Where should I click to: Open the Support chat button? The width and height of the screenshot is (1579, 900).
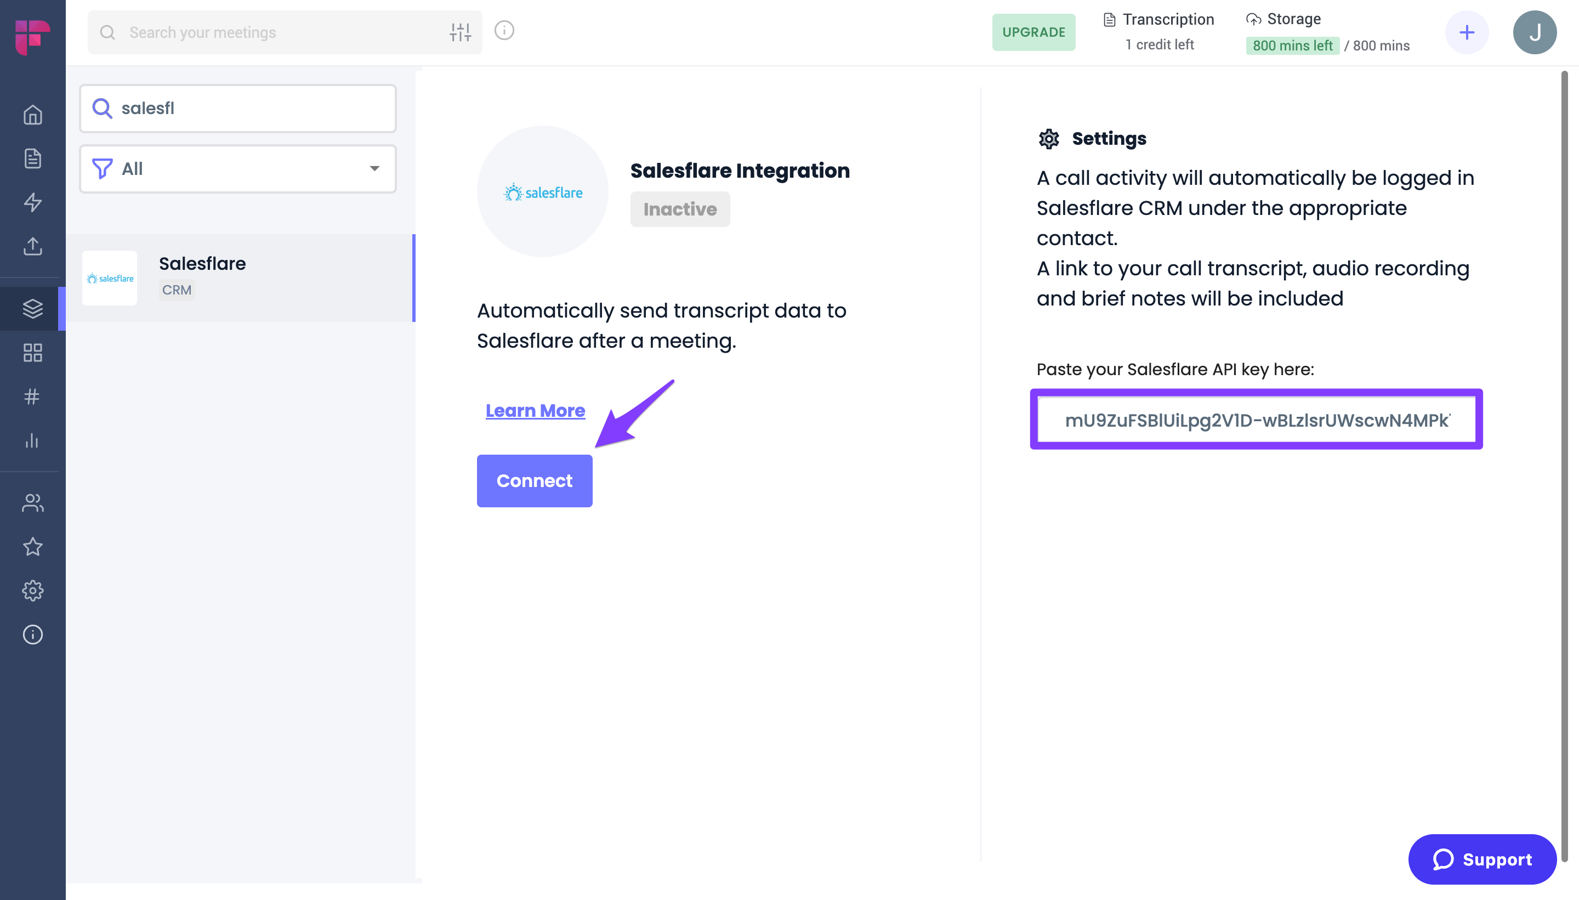1482,859
